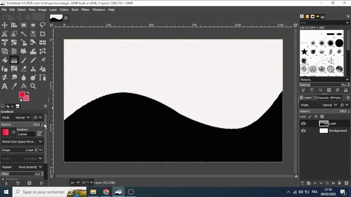Select the Pencil tool
Screen dimensions: 351x197
point(33,60)
